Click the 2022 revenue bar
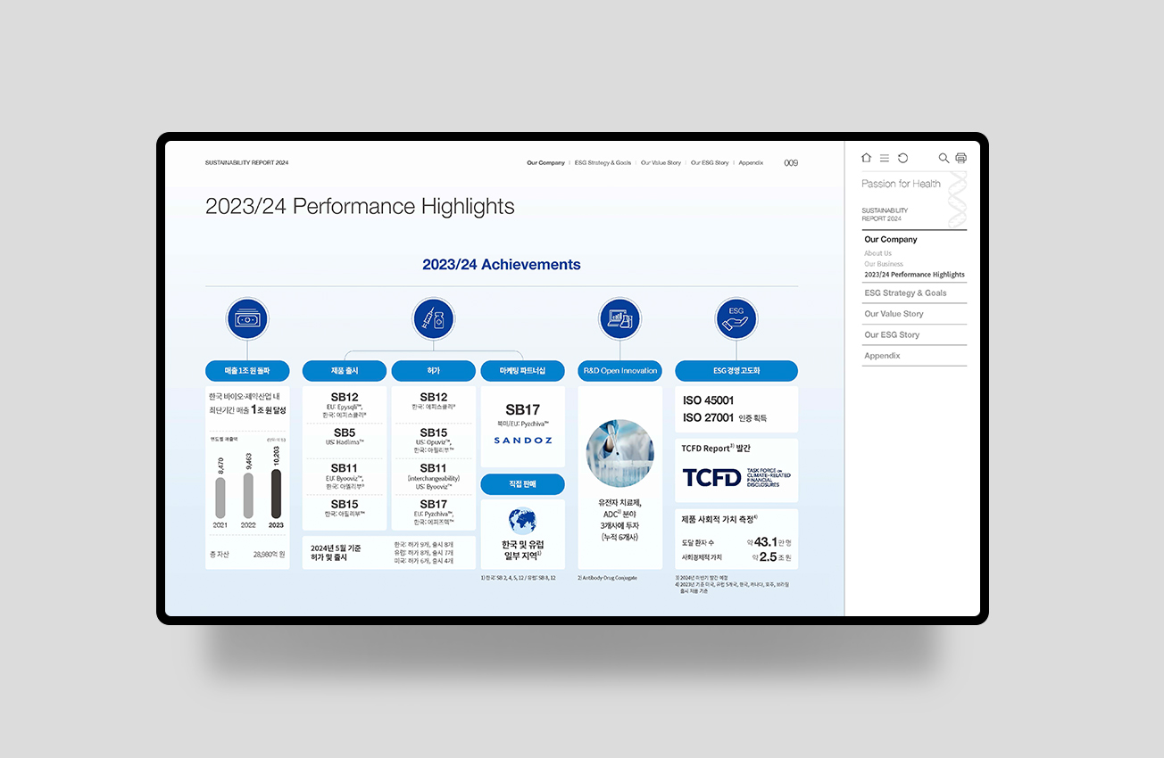This screenshot has height=758, width=1164. (x=248, y=496)
